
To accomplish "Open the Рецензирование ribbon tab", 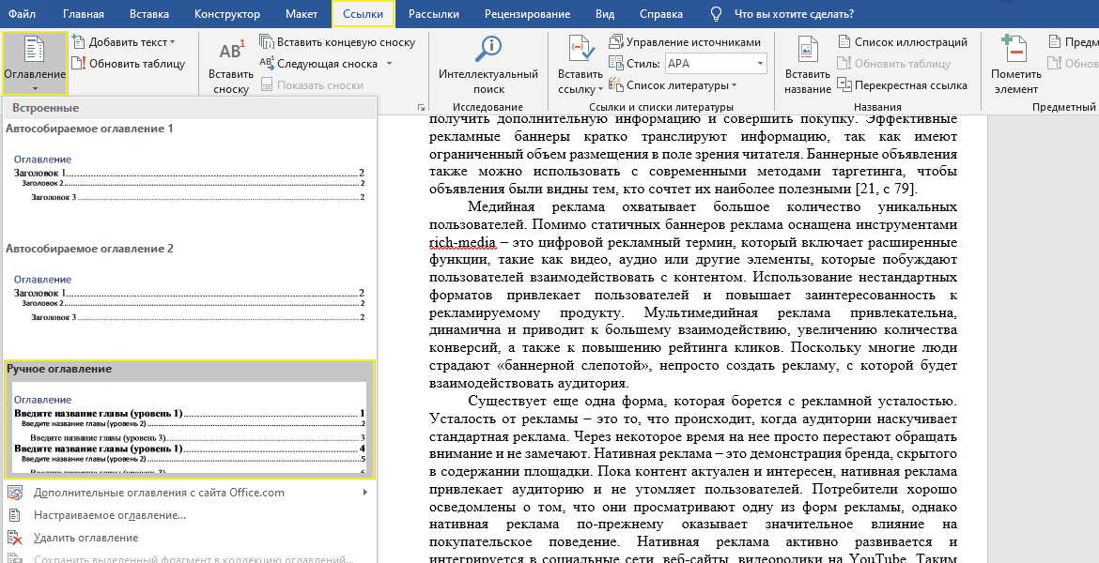I will point(527,14).
